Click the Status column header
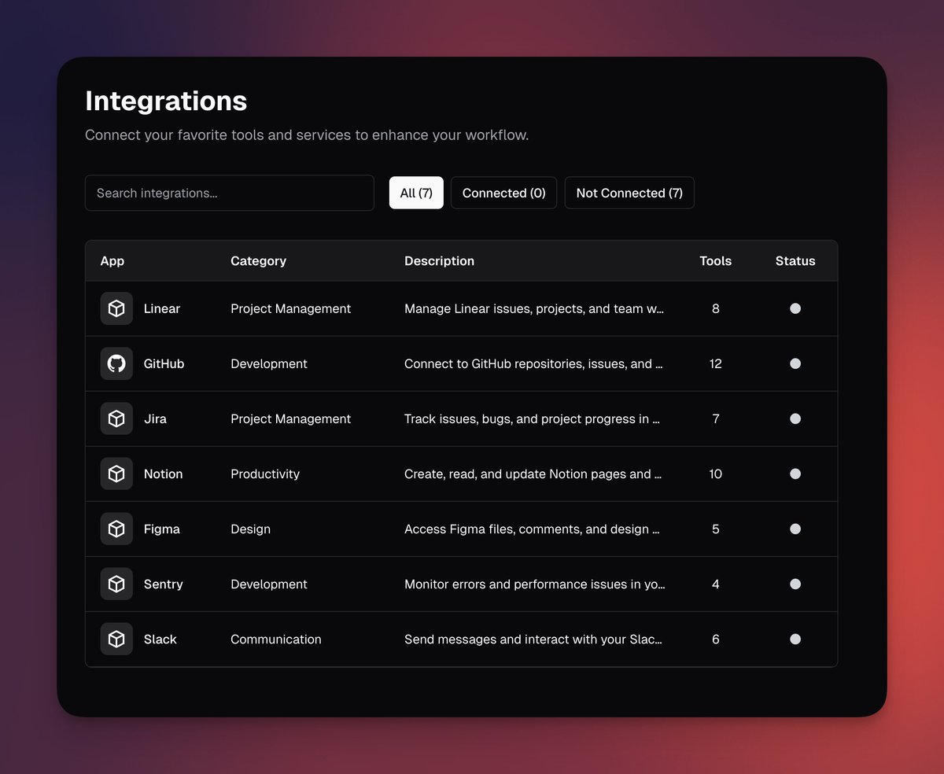The image size is (944, 774). [795, 260]
